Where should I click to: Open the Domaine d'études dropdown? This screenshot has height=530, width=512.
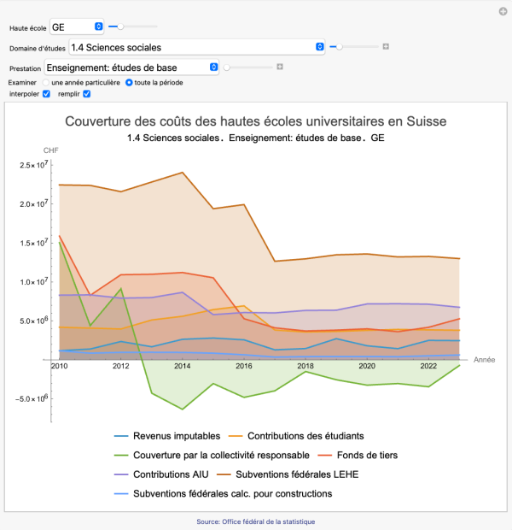pos(197,47)
